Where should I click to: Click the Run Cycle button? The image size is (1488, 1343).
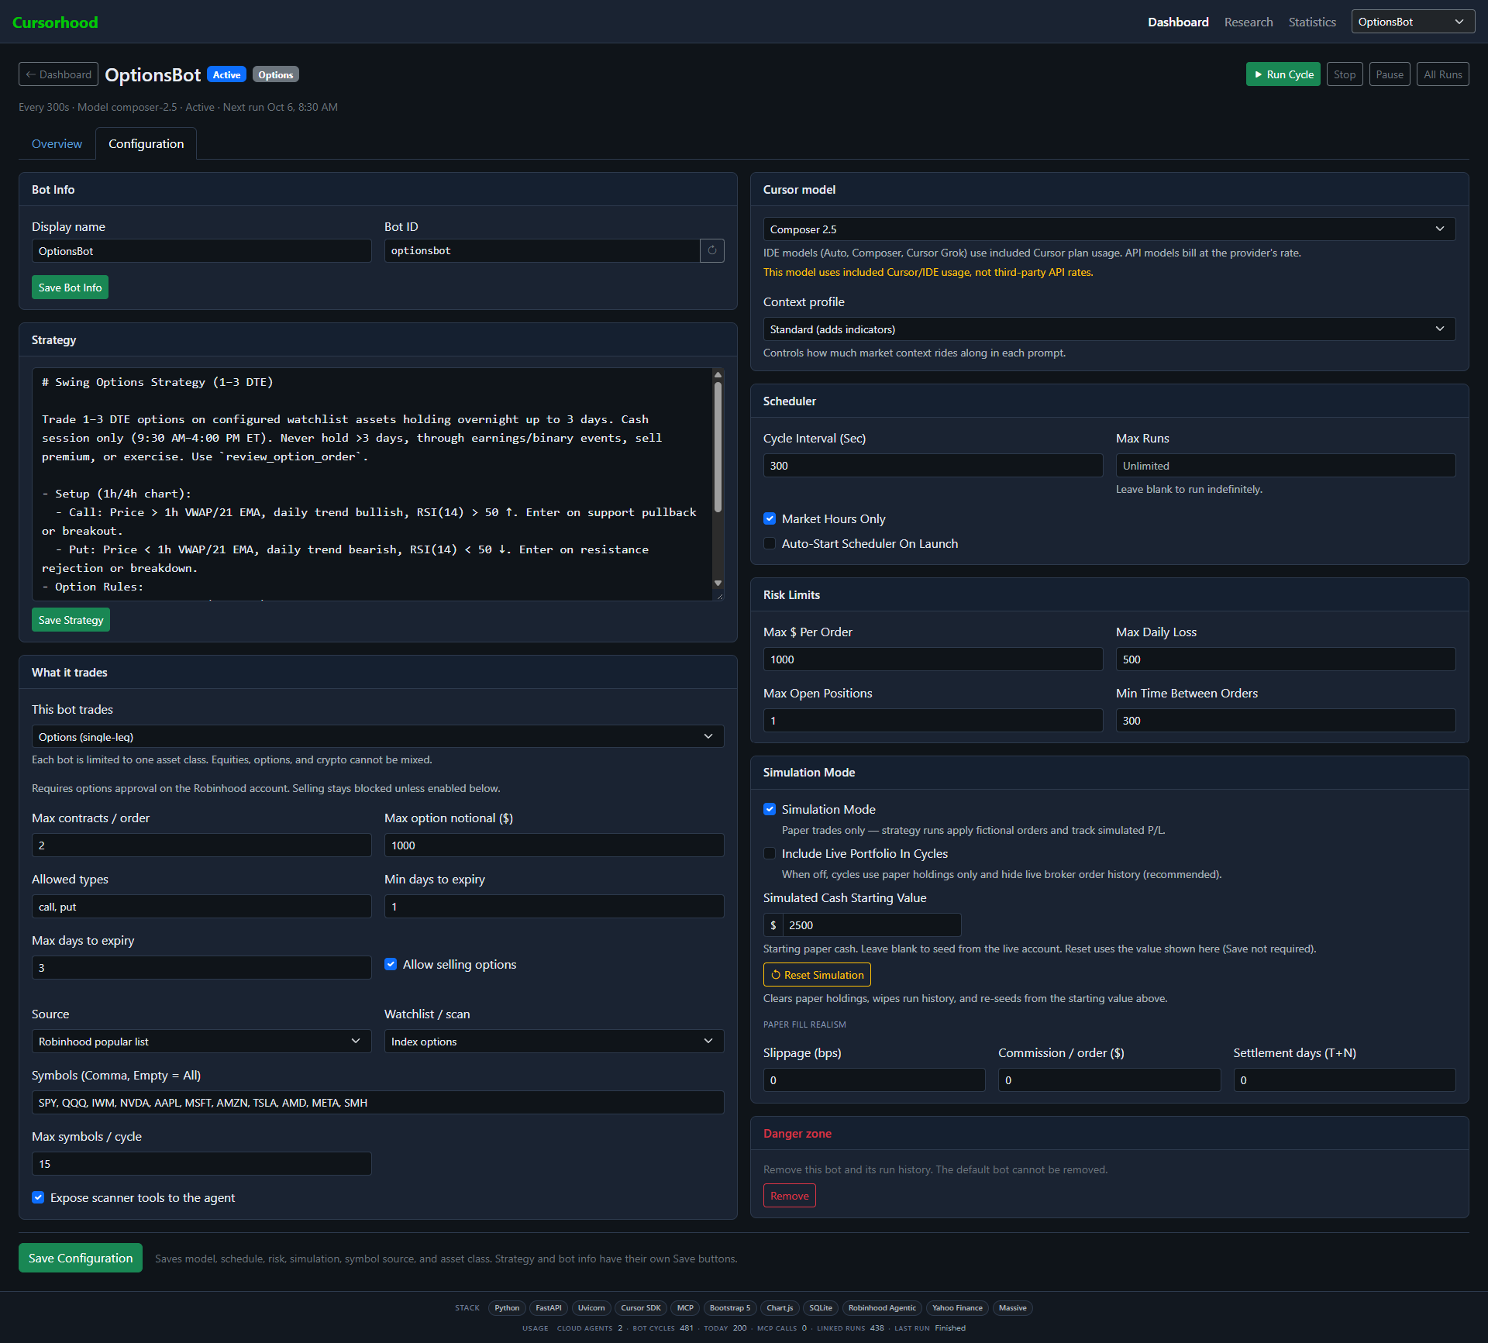coord(1283,74)
